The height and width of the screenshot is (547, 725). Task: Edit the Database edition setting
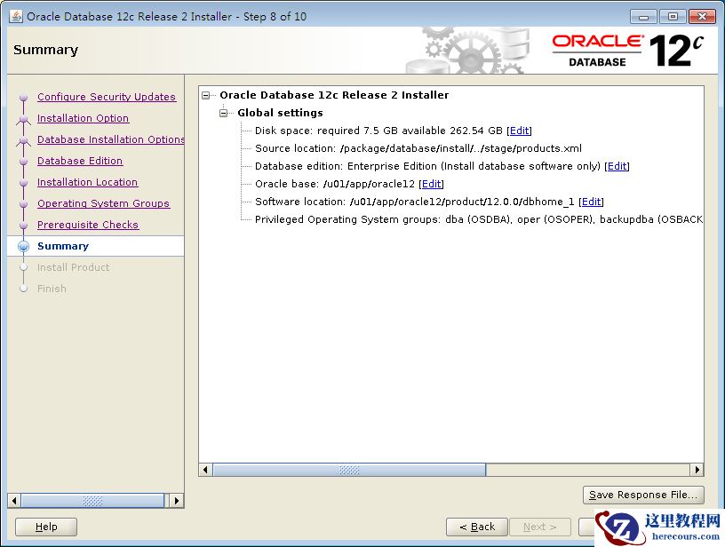617,166
